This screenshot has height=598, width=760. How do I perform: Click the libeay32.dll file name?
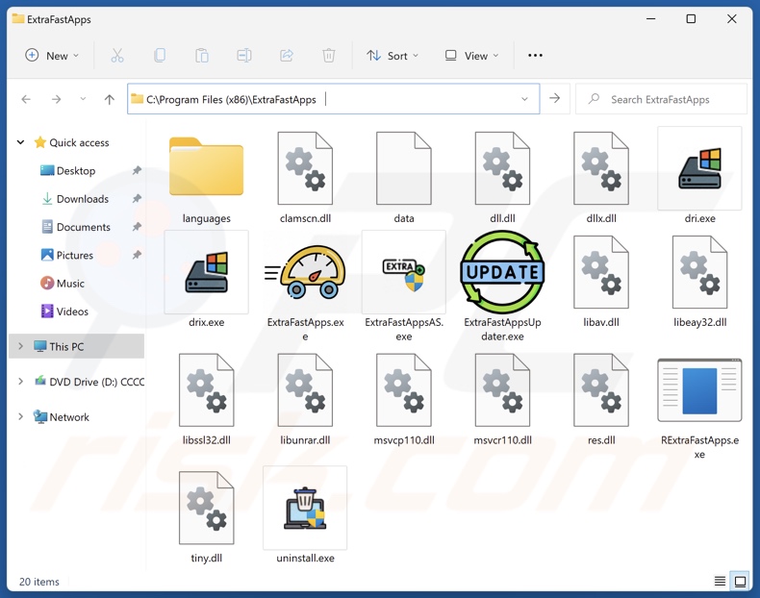tap(699, 322)
